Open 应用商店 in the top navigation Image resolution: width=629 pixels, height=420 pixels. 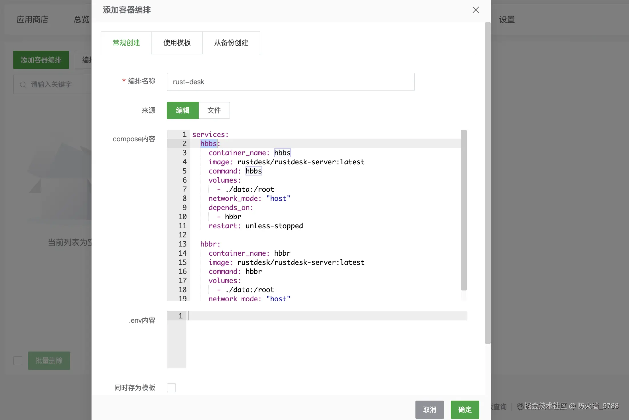coord(32,20)
